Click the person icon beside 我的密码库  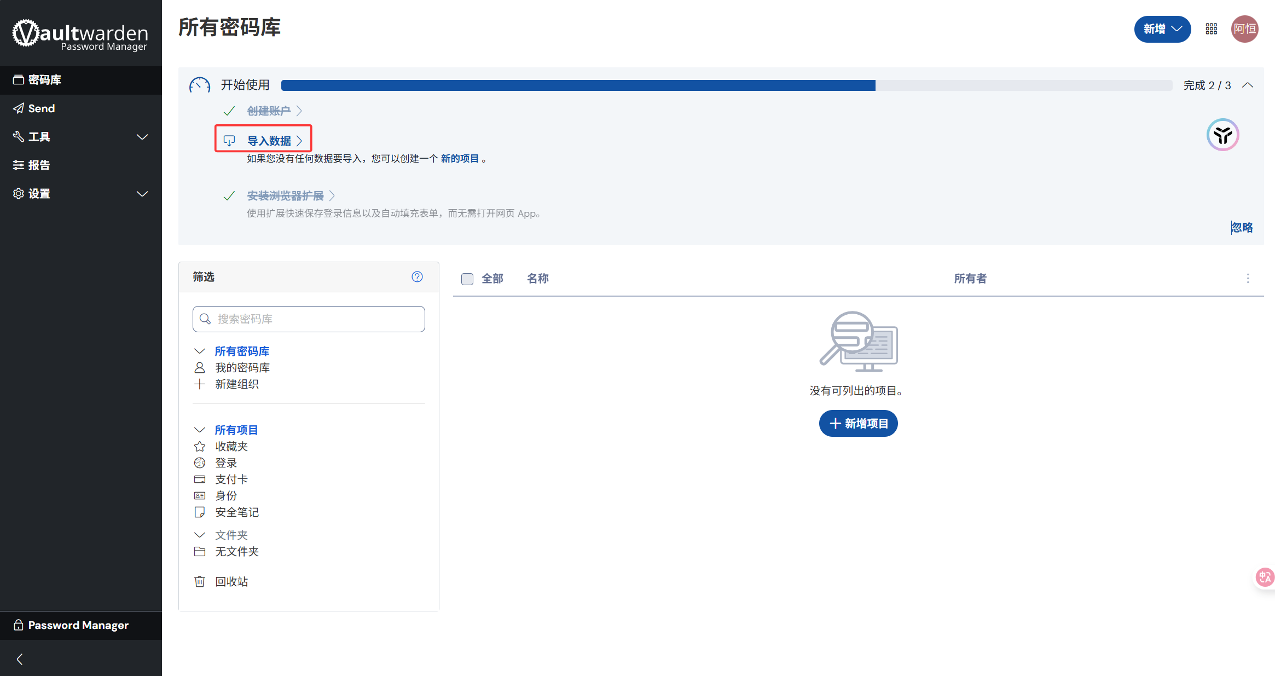pyautogui.click(x=200, y=368)
